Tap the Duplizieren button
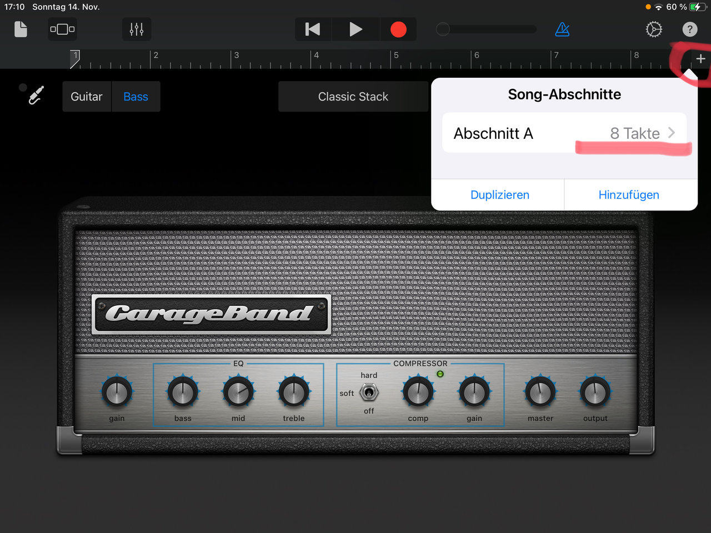Image resolution: width=711 pixels, height=533 pixels. pos(499,195)
